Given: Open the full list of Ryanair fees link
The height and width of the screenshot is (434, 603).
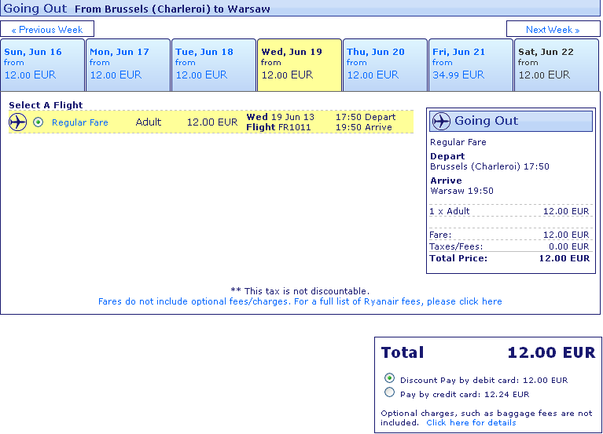Looking at the screenshot, I should click(300, 301).
